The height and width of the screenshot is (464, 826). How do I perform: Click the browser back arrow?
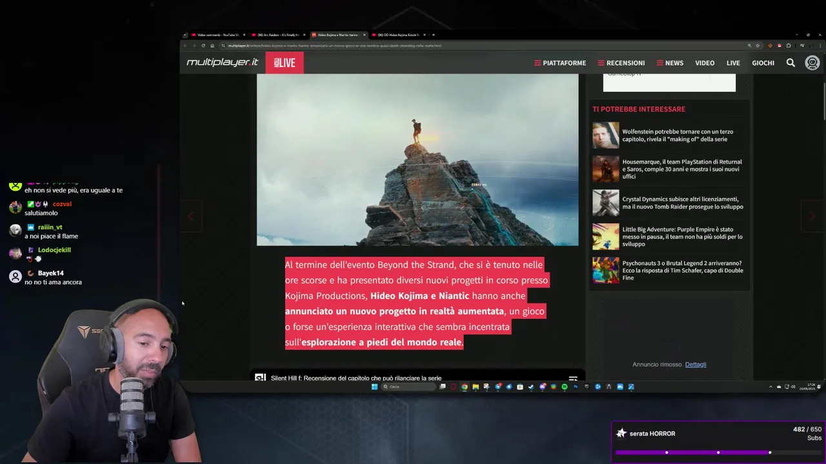(x=185, y=46)
